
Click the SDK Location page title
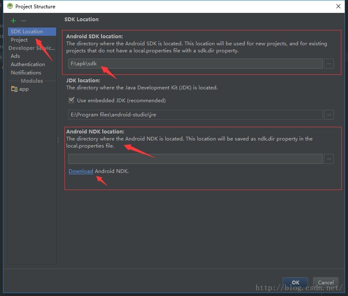[82, 19]
